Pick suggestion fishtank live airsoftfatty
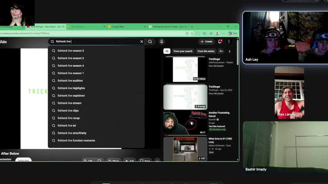Viewport: 328px width, 184px height. coord(96,133)
